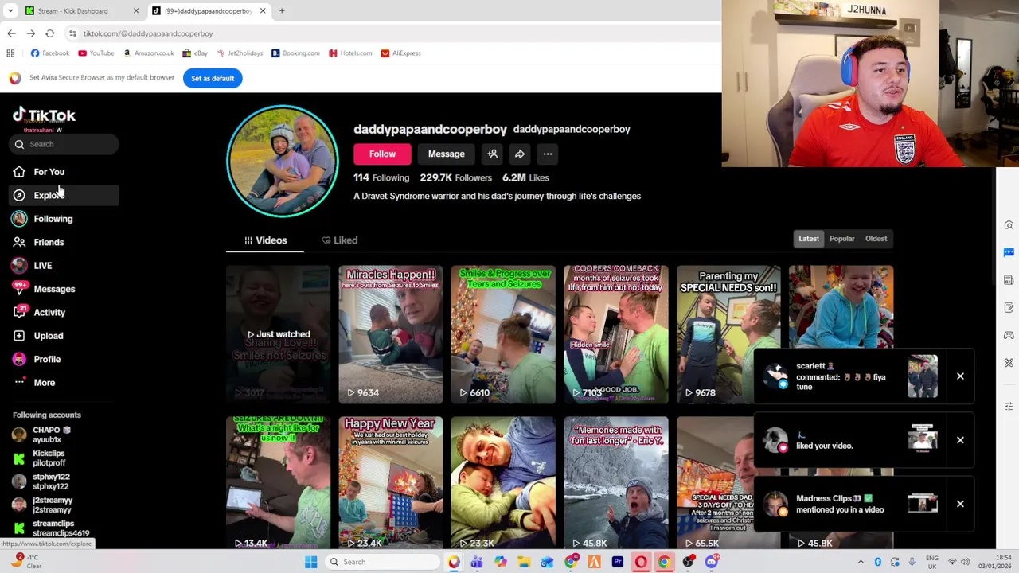Dismiss the liked your video notification
The height and width of the screenshot is (573, 1019).
[960, 440]
